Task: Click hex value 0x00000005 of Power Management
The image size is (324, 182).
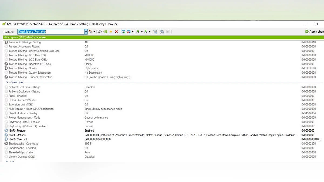Action: [309, 118]
